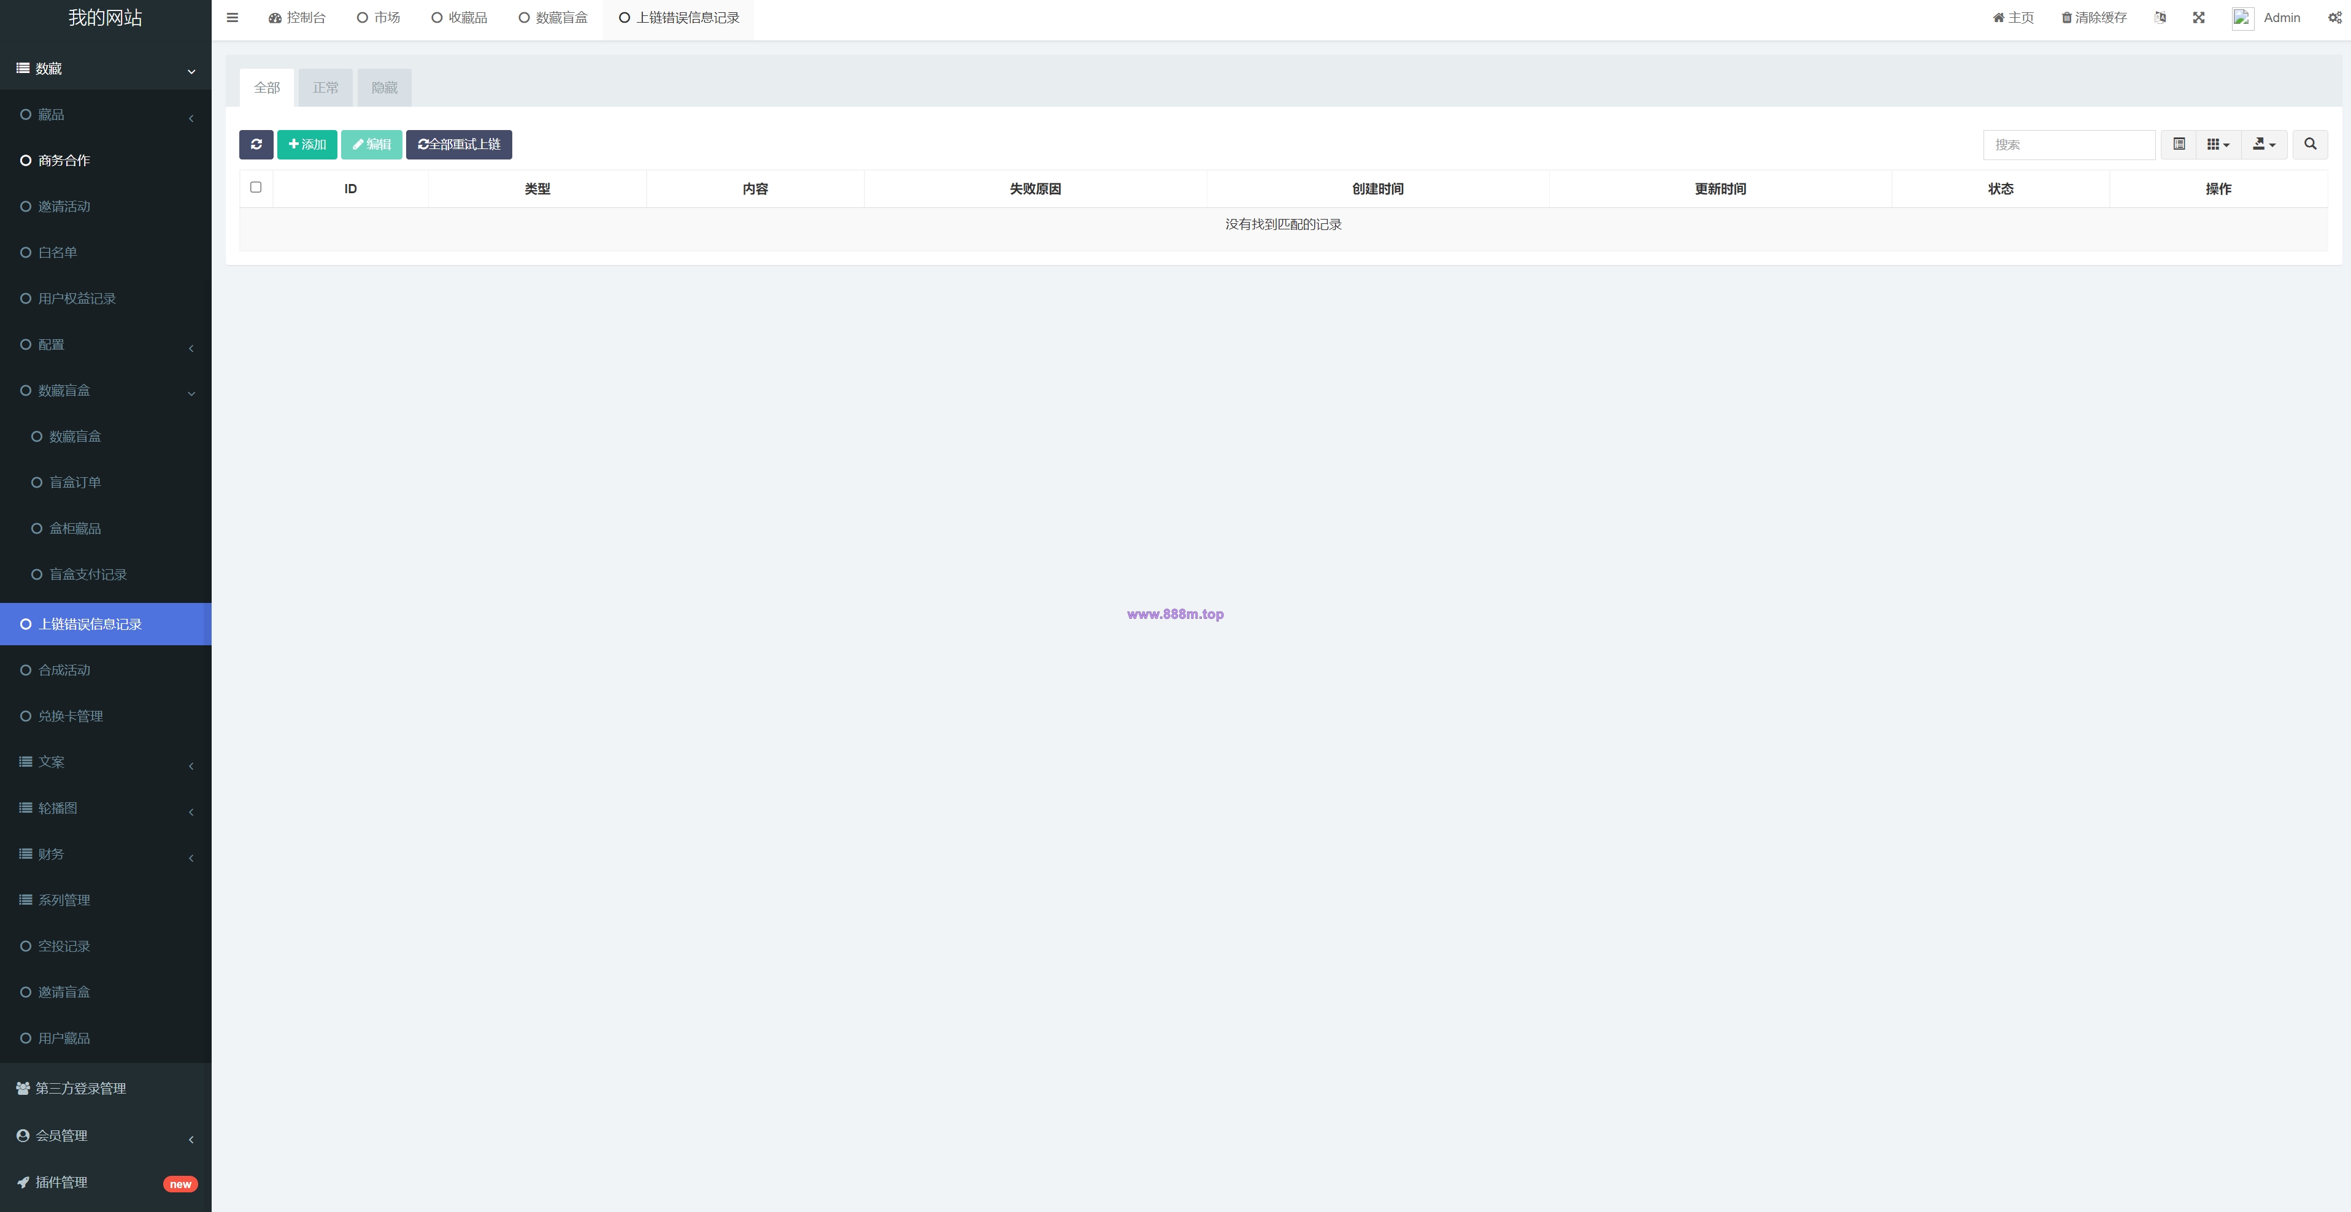Toggle card view table icon

[2179, 144]
